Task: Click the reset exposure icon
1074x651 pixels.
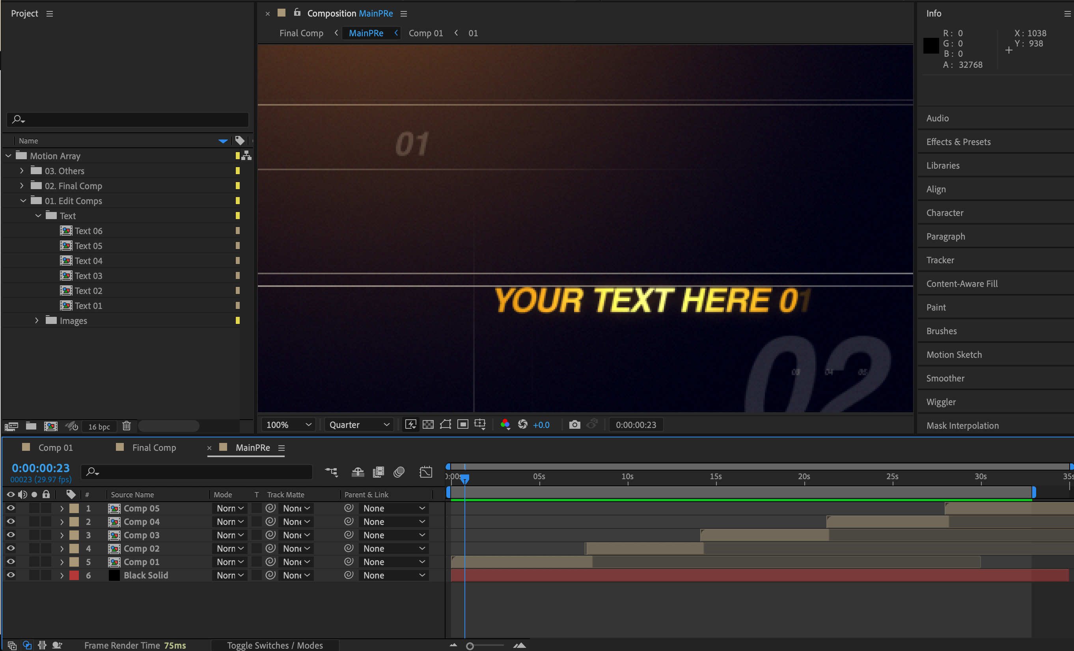Action: pos(523,424)
